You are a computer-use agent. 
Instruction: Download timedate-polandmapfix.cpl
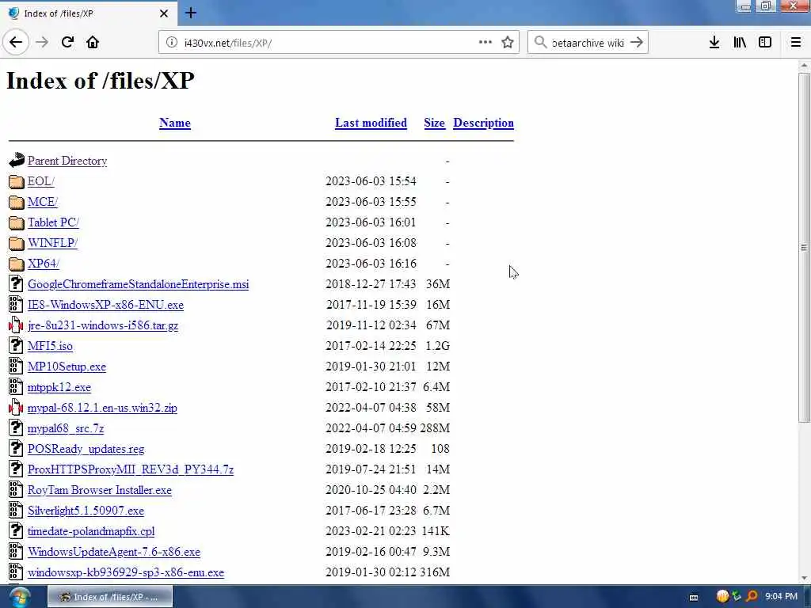91,531
